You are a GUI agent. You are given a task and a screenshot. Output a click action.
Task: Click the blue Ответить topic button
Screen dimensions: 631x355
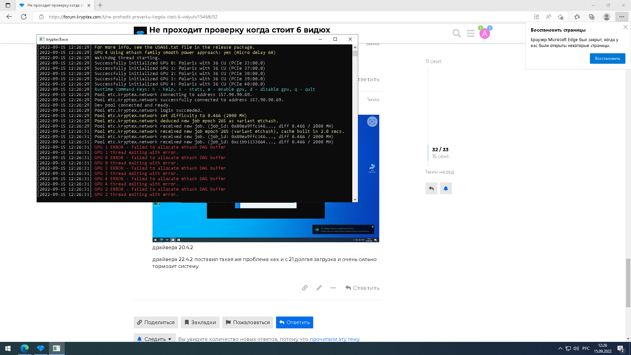(294, 322)
